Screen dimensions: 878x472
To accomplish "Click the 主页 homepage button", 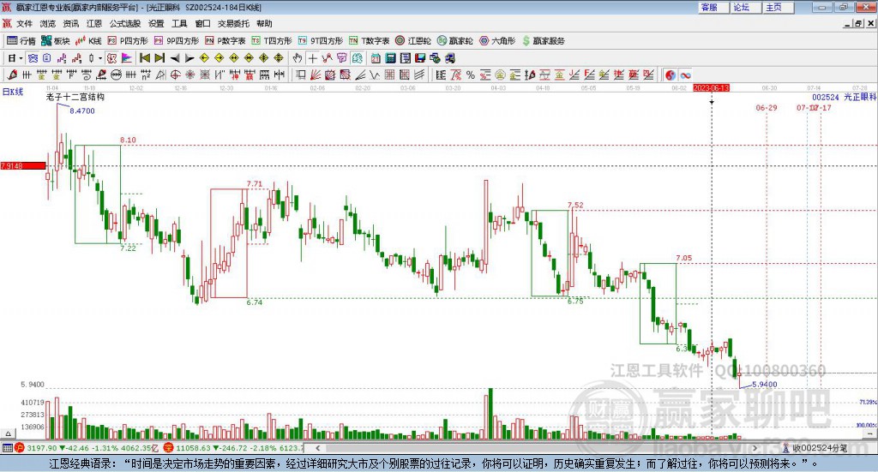I will click(777, 7).
